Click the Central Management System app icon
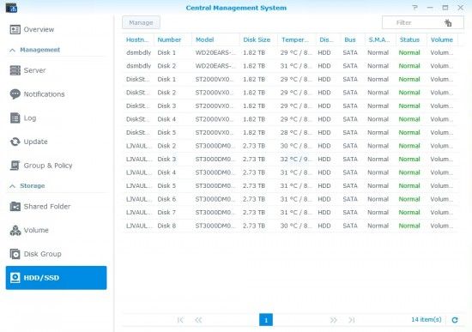Image resolution: width=472 pixels, height=332 pixels. coord(11,8)
